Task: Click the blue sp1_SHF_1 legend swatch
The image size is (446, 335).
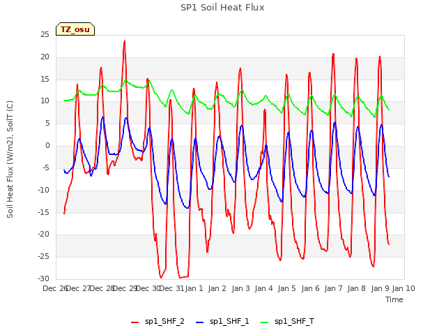Action: point(200,322)
